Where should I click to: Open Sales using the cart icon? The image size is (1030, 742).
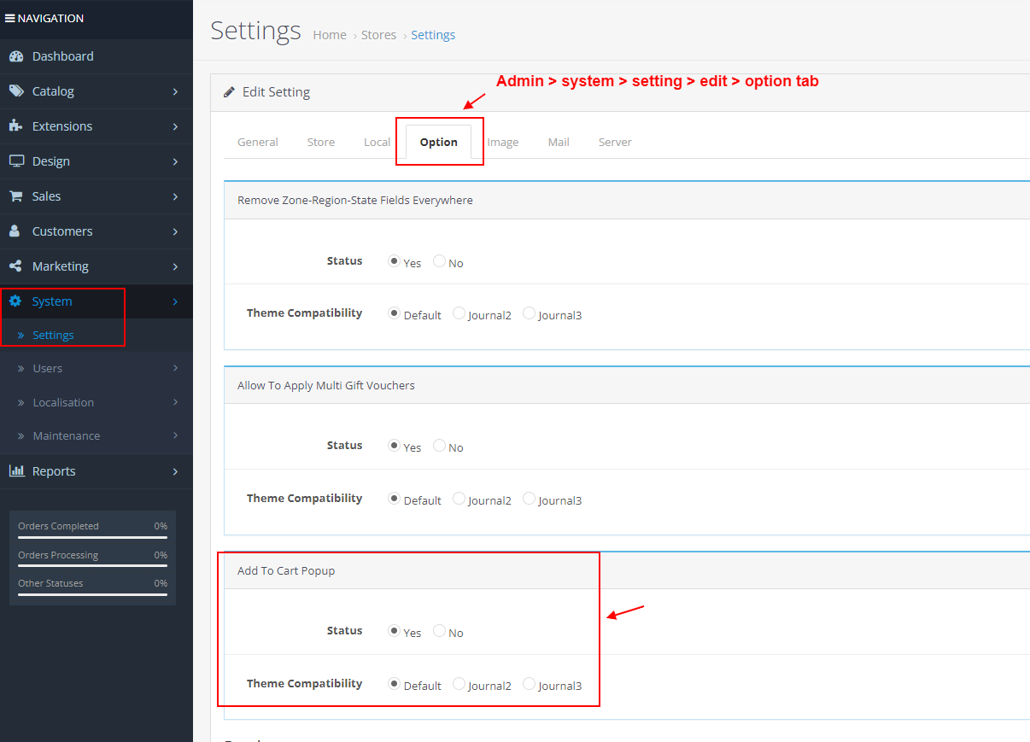[x=16, y=196]
